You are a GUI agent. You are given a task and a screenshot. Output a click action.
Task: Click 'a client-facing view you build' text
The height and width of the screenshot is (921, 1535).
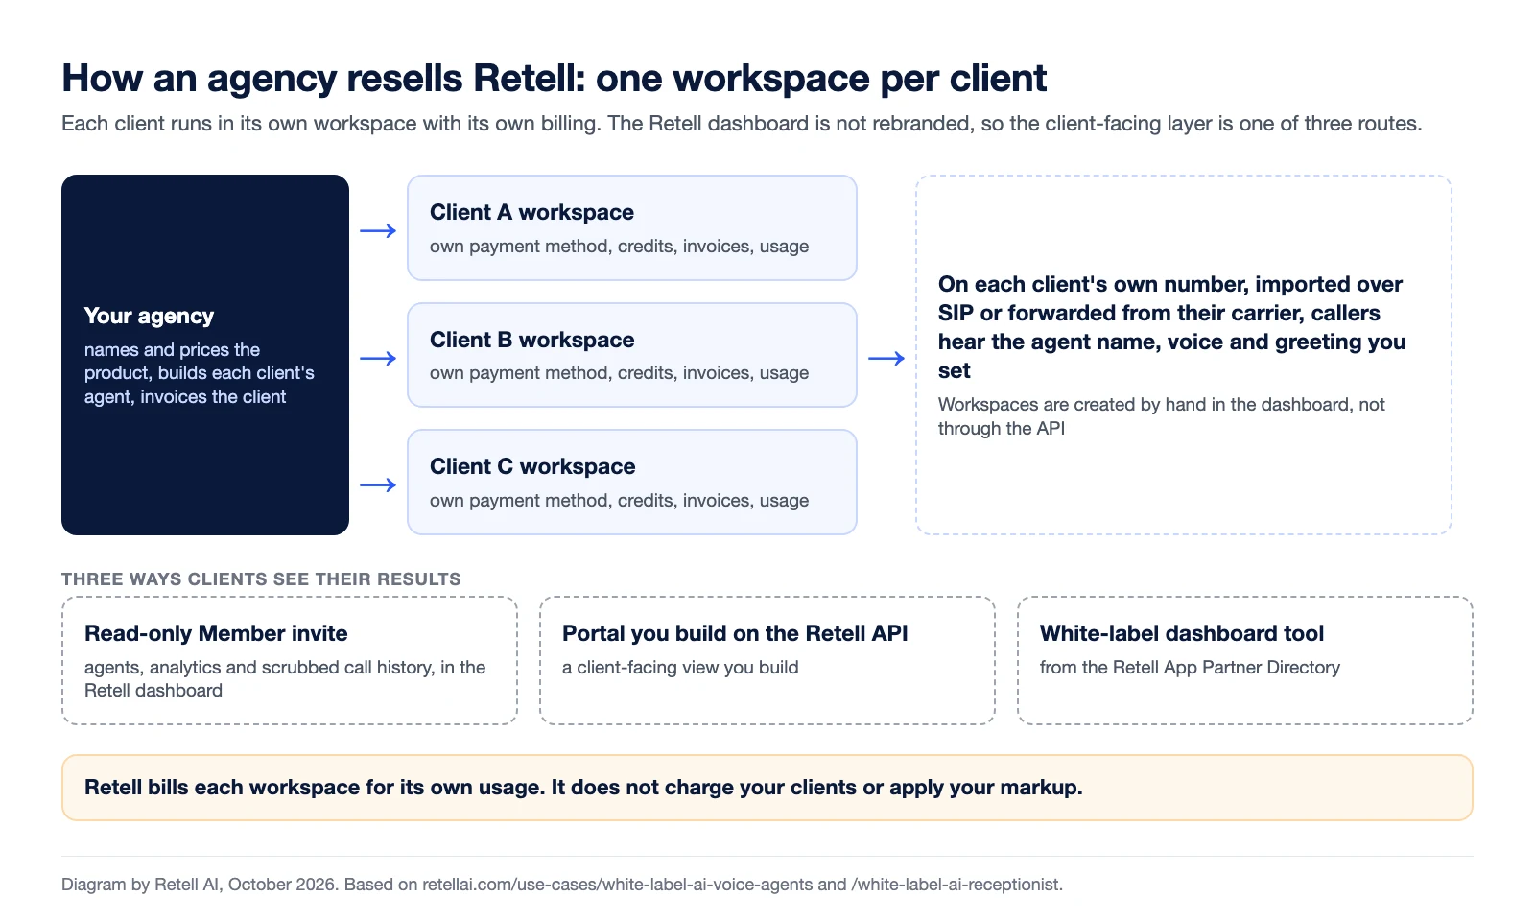click(x=680, y=667)
